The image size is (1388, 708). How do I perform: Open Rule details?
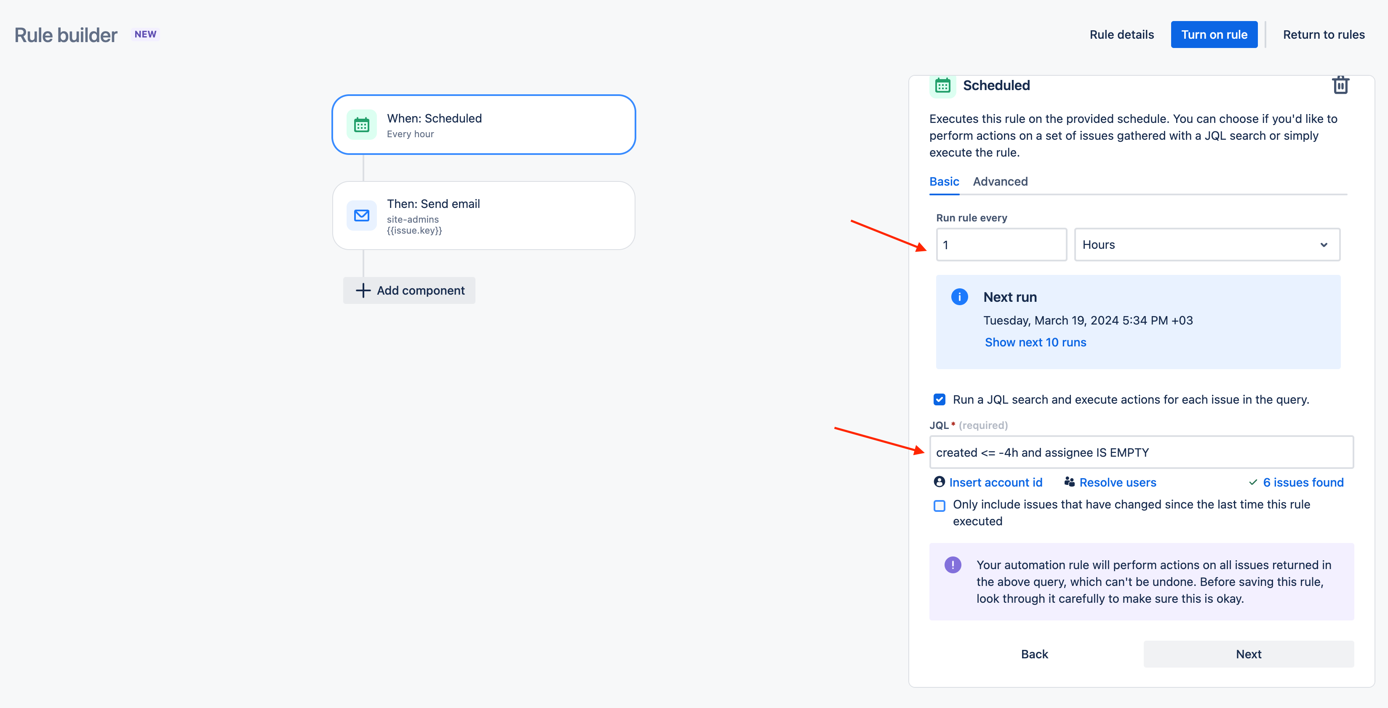coord(1121,34)
